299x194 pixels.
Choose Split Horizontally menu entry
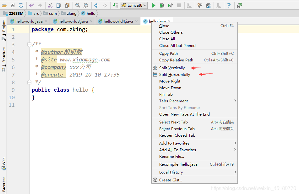(x=194, y=75)
